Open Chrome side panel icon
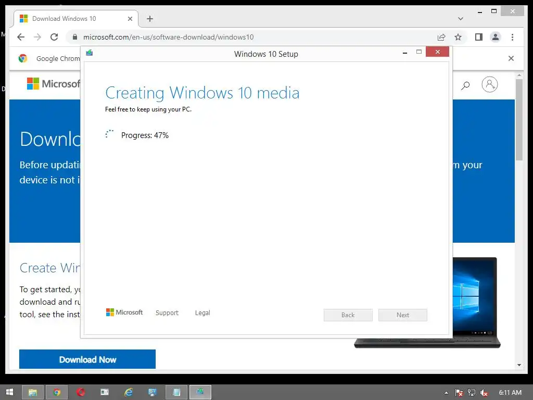This screenshot has width=533, height=400. 479,37
